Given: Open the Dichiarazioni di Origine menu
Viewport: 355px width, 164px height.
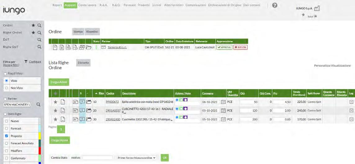Looking at the screenshot, I should point(225,5).
